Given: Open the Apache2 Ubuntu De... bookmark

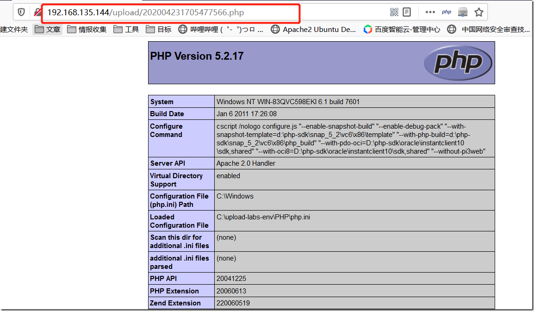Looking at the screenshot, I should 313,29.
